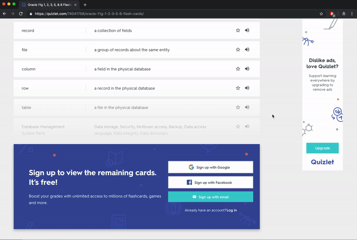Play audio for the 'file' card
This screenshot has height=240, width=357.
(x=247, y=50)
